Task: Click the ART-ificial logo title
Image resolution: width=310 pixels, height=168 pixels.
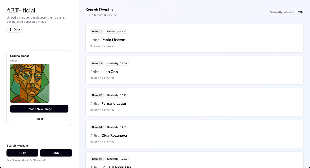Action: [21, 10]
